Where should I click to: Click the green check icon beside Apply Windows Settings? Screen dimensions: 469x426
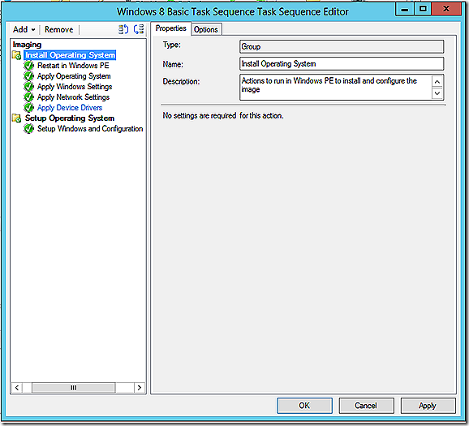(x=29, y=87)
